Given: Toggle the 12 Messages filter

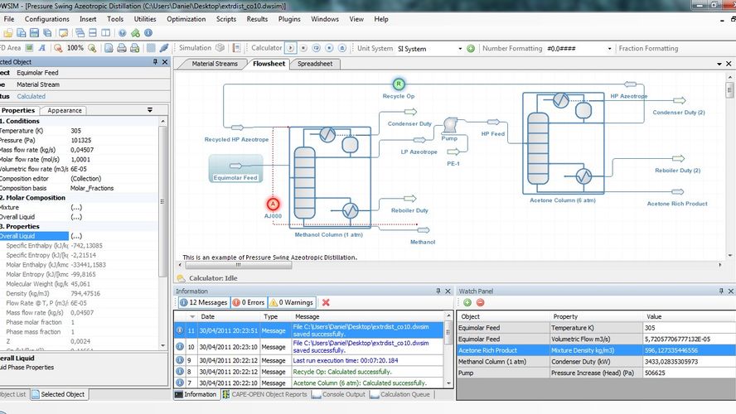Looking at the screenshot, I should click(201, 303).
